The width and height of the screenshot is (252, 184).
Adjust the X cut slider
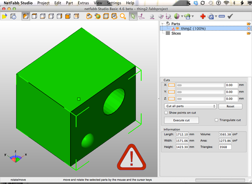[200, 85]
